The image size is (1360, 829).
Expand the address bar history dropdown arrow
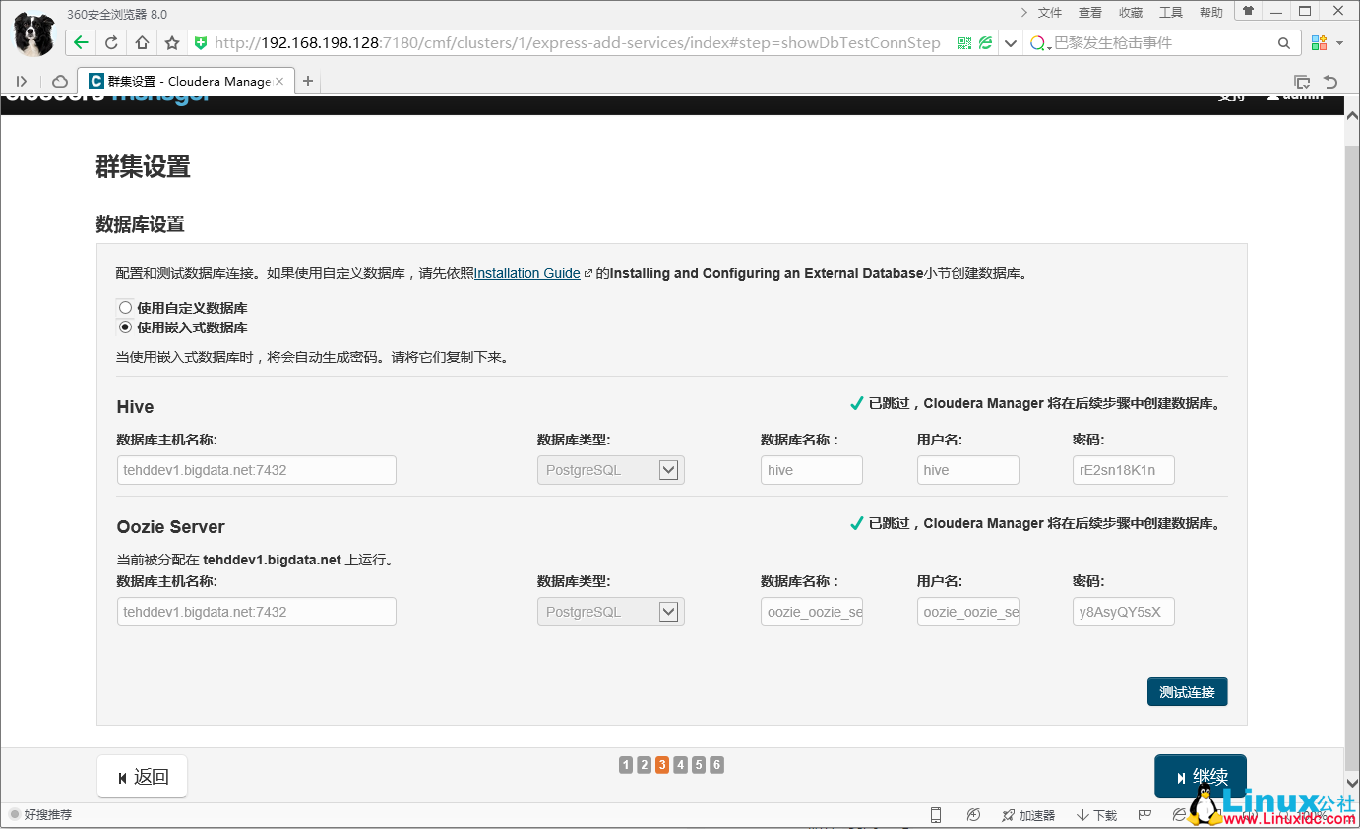1010,43
